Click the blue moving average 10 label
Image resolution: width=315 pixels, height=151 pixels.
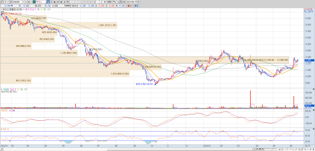pos(38,9)
